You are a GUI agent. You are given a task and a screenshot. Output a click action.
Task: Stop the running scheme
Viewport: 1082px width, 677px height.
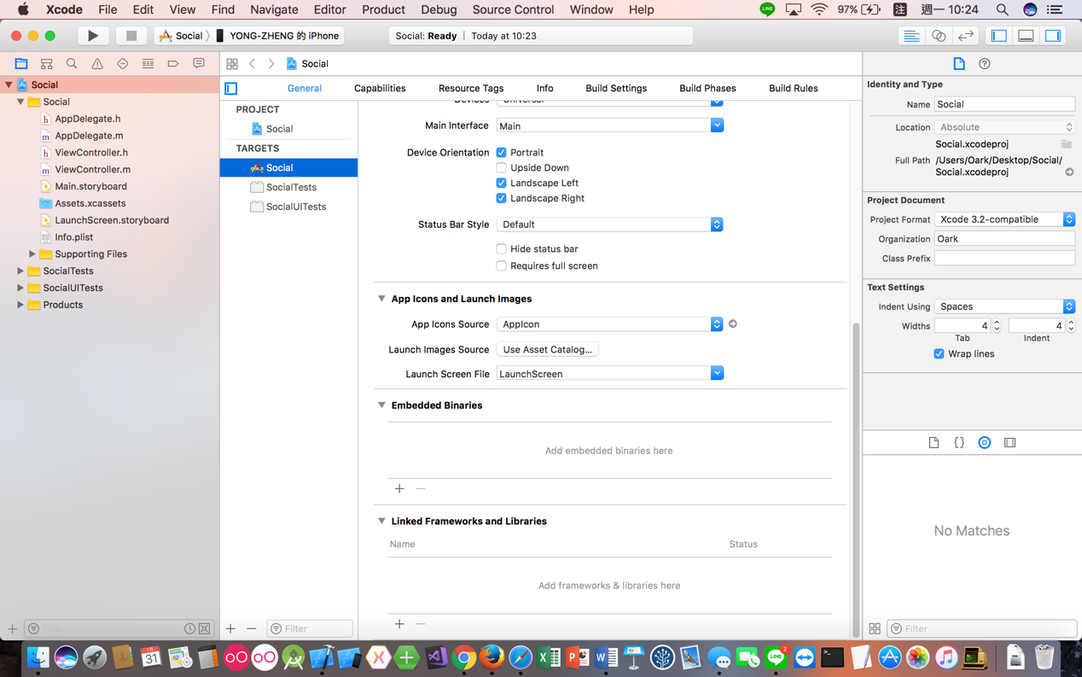[131, 36]
